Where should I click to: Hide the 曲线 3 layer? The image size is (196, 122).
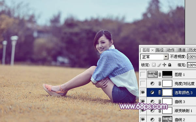click(x=143, y=101)
